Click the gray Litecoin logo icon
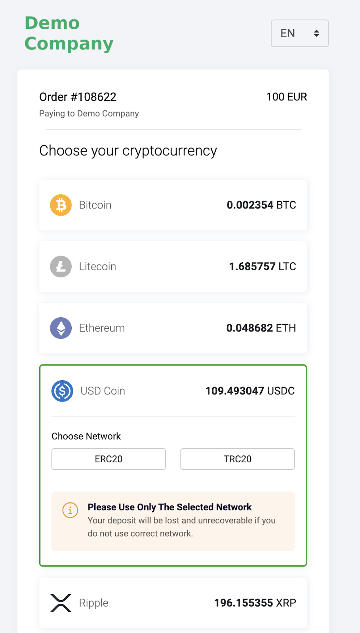 click(x=61, y=267)
